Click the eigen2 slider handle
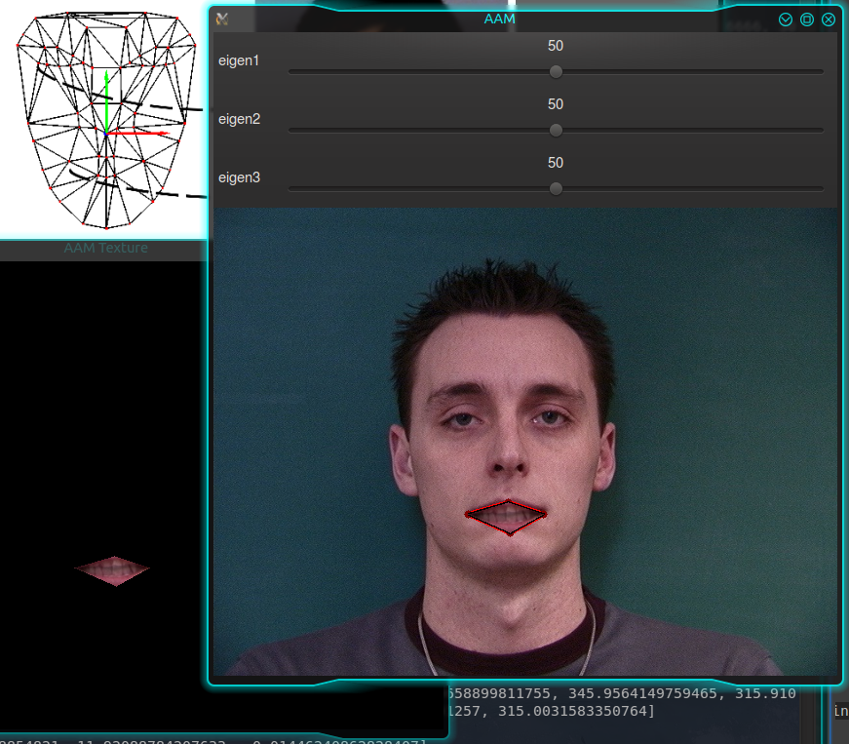The height and width of the screenshot is (744, 849). point(556,130)
